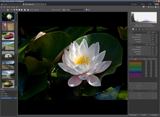Collapse the Grayscale section arrow
Image resolution: width=160 pixels, height=117 pixels.
tap(156, 91)
